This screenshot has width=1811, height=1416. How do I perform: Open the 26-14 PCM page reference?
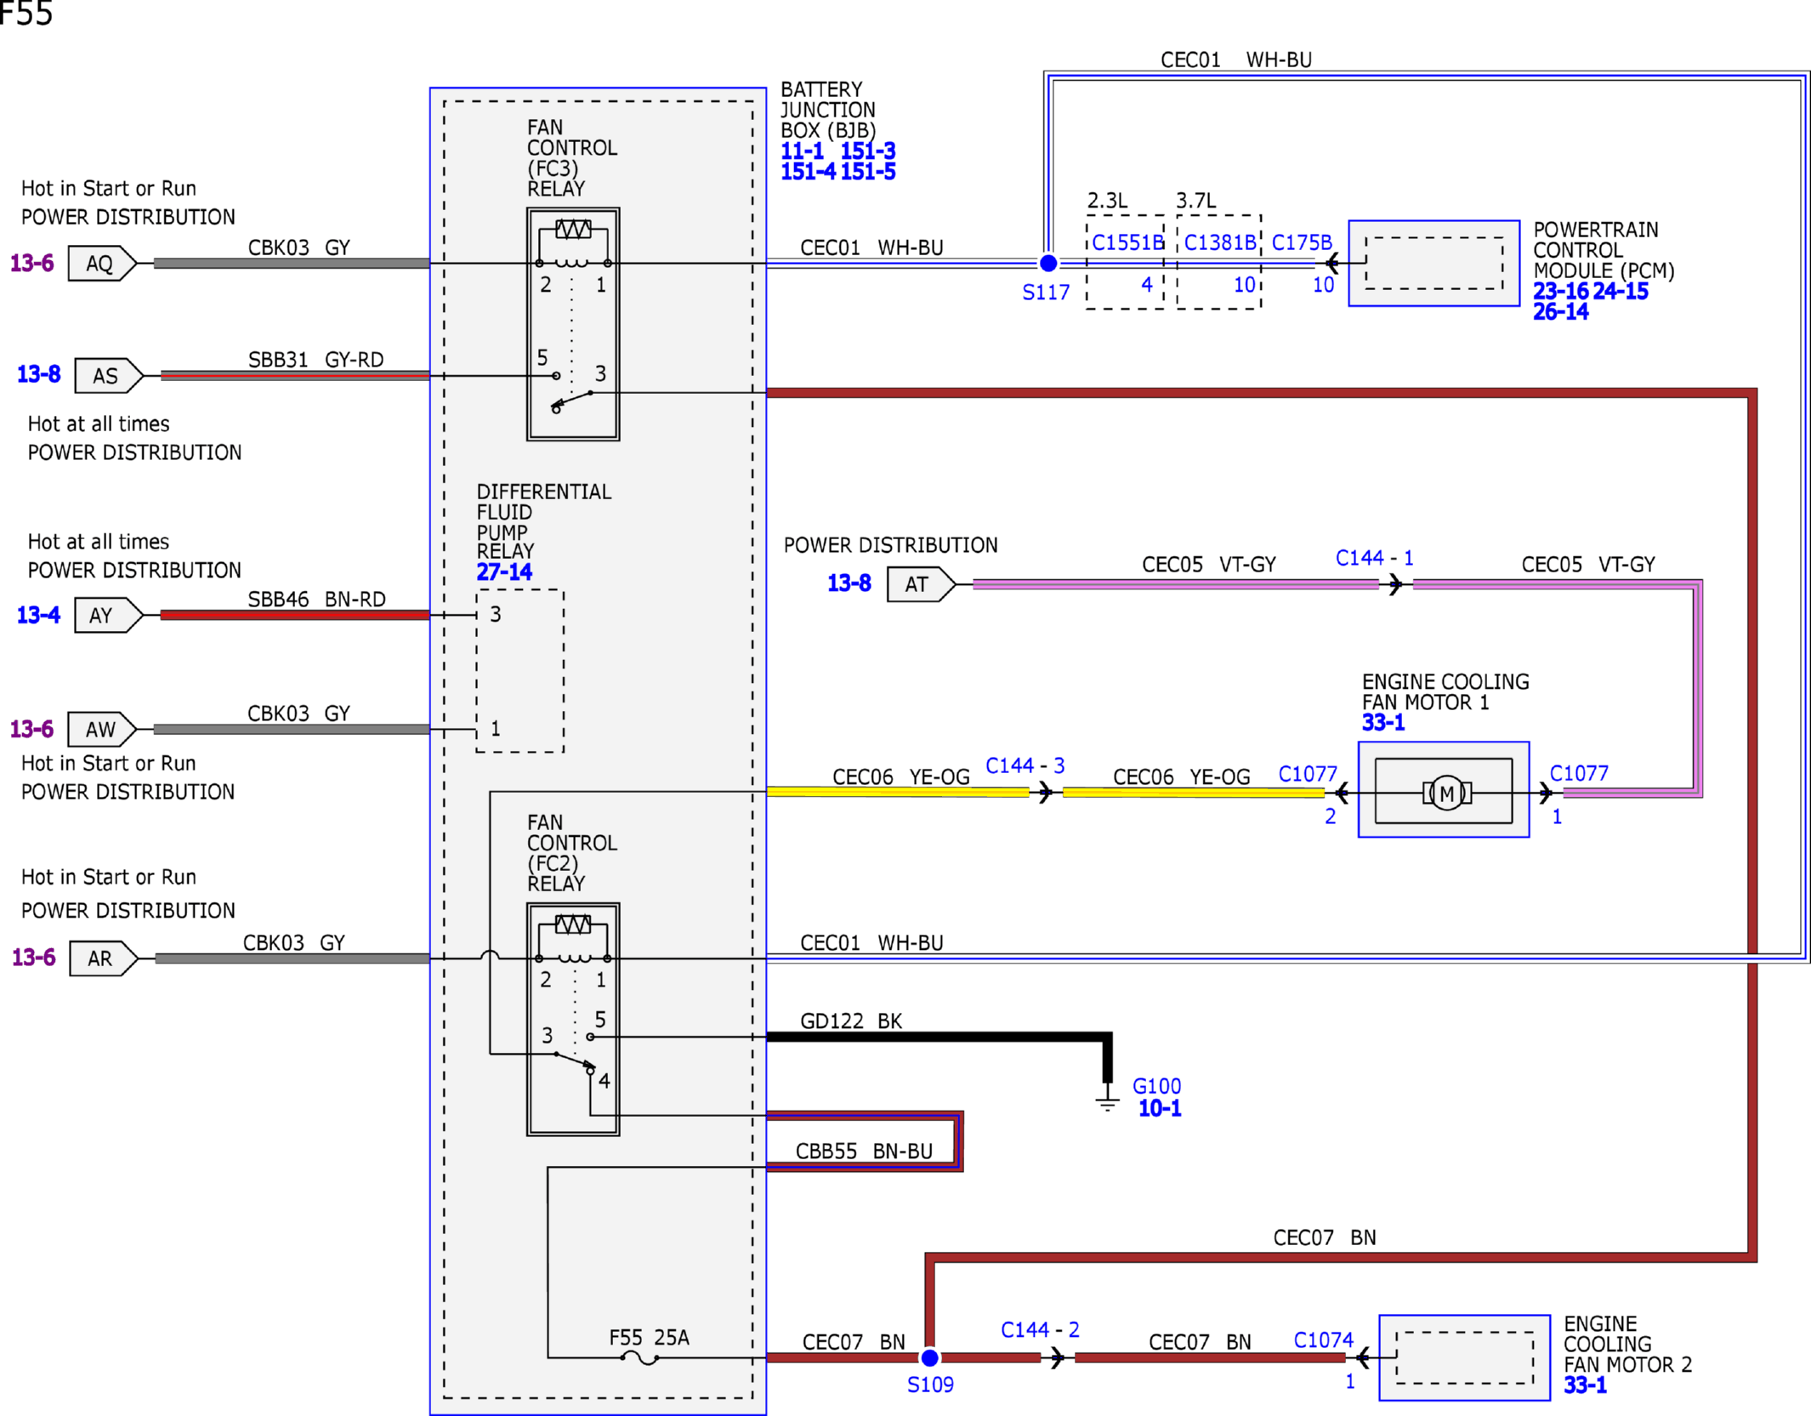point(1561,312)
